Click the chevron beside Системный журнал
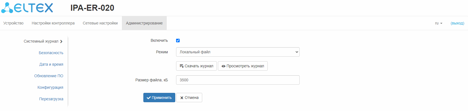The image size is (468, 111). [x=61, y=41]
